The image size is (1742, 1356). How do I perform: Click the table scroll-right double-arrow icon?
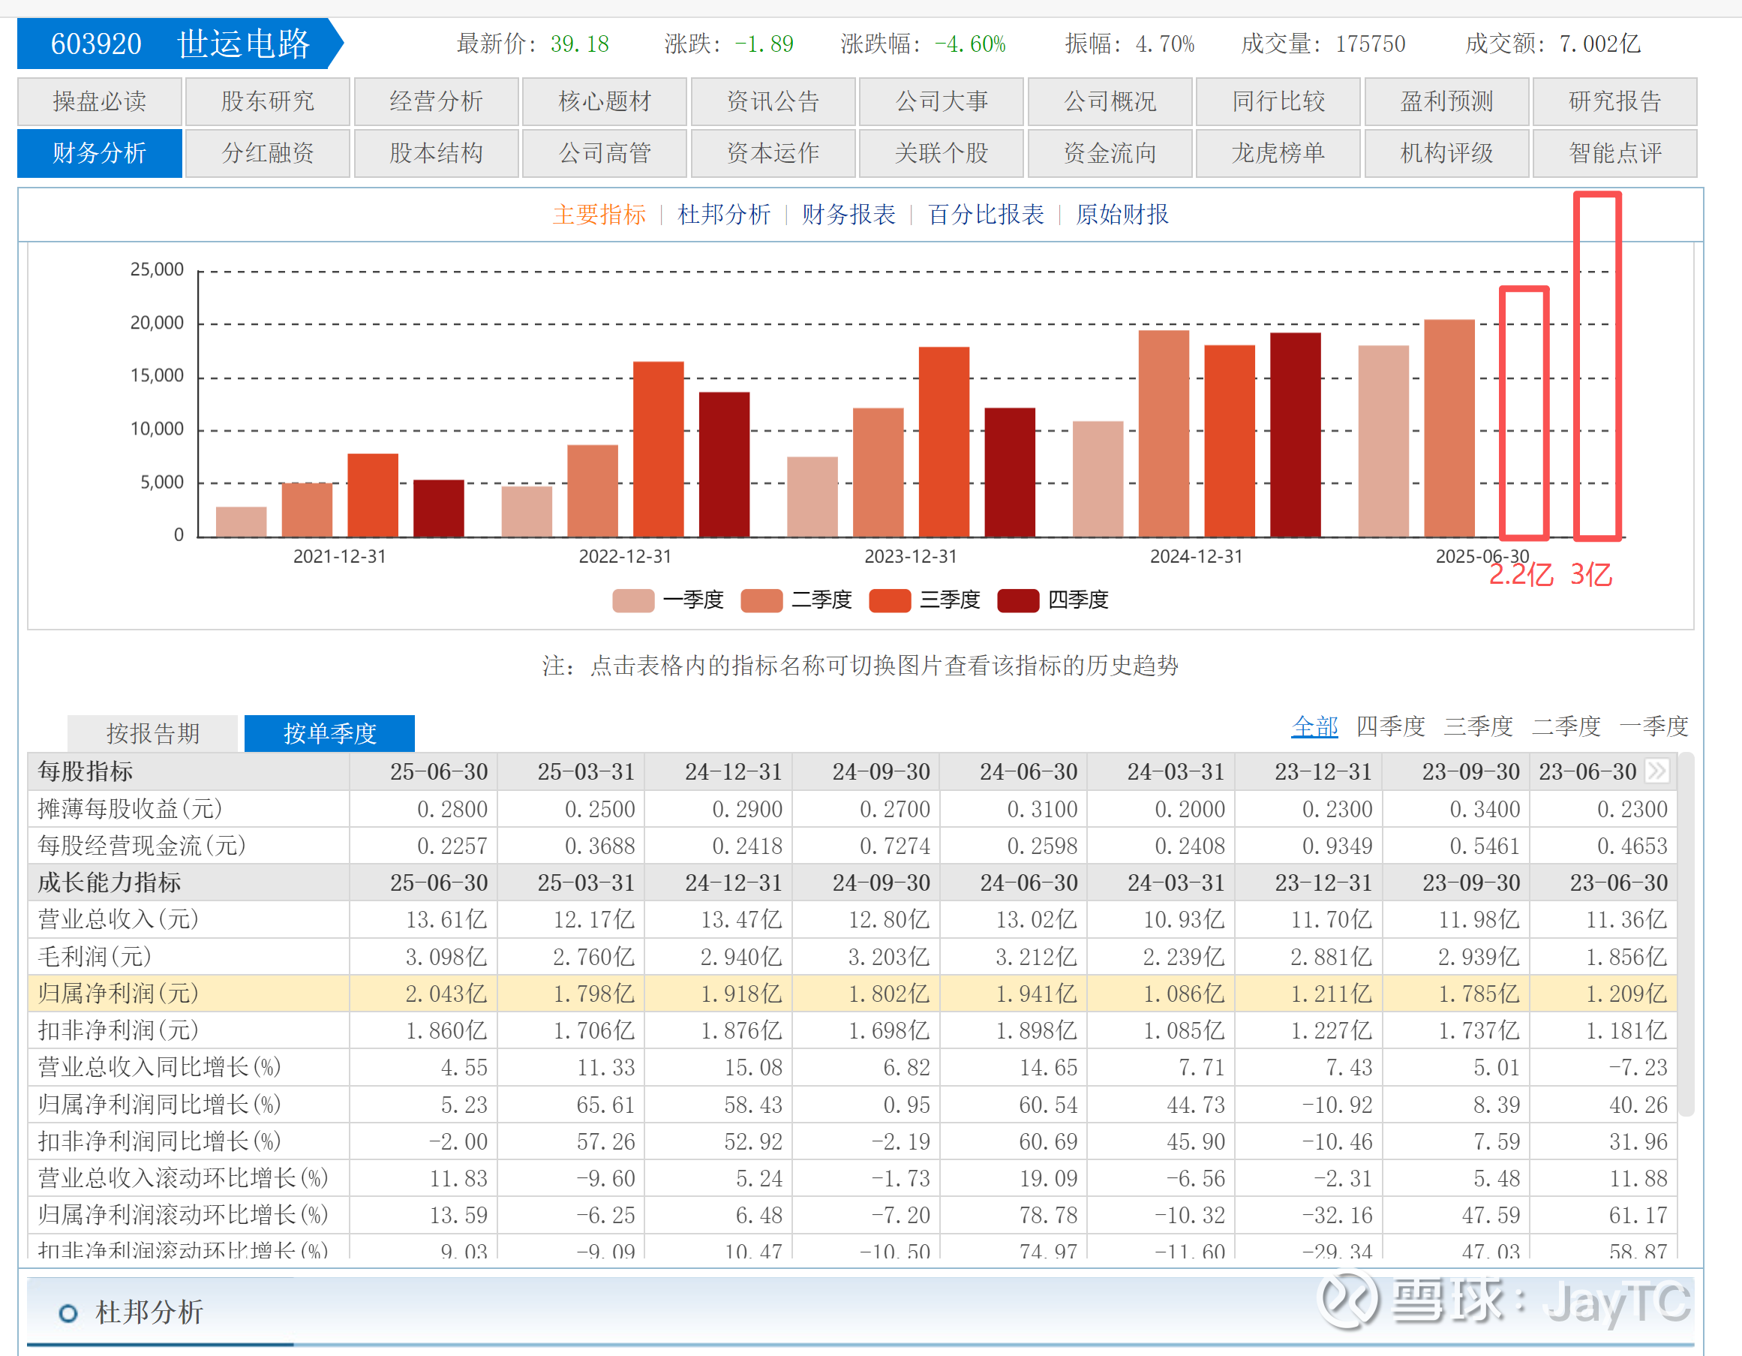tap(1656, 771)
